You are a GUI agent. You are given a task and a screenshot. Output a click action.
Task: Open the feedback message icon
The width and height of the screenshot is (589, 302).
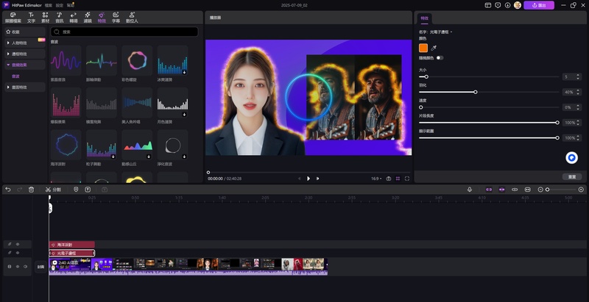498,5
